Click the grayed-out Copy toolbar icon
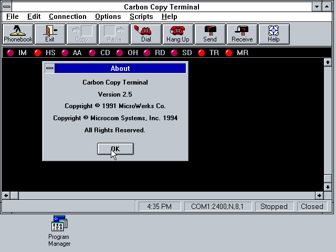336x252 pixels. 82,34
